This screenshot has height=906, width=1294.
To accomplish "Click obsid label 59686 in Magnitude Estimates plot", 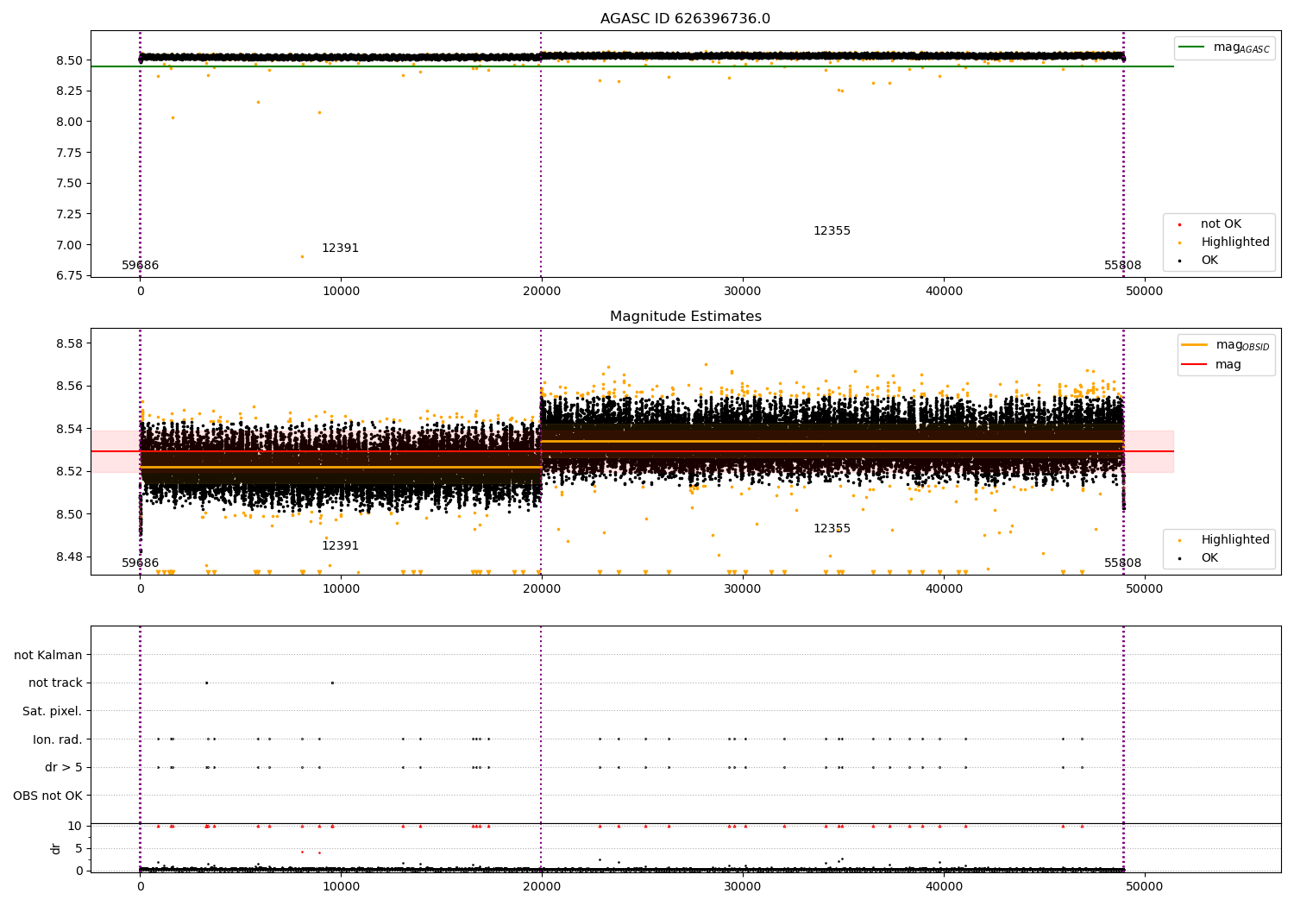I will tap(140, 563).
